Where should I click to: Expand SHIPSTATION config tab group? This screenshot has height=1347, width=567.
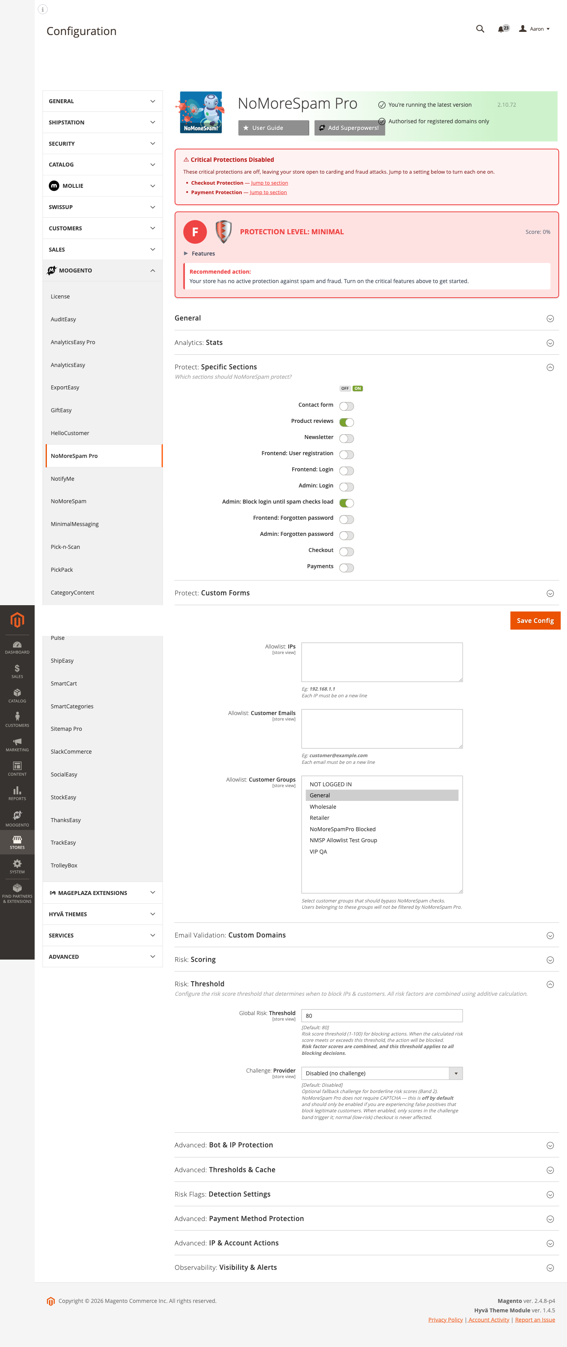click(102, 122)
